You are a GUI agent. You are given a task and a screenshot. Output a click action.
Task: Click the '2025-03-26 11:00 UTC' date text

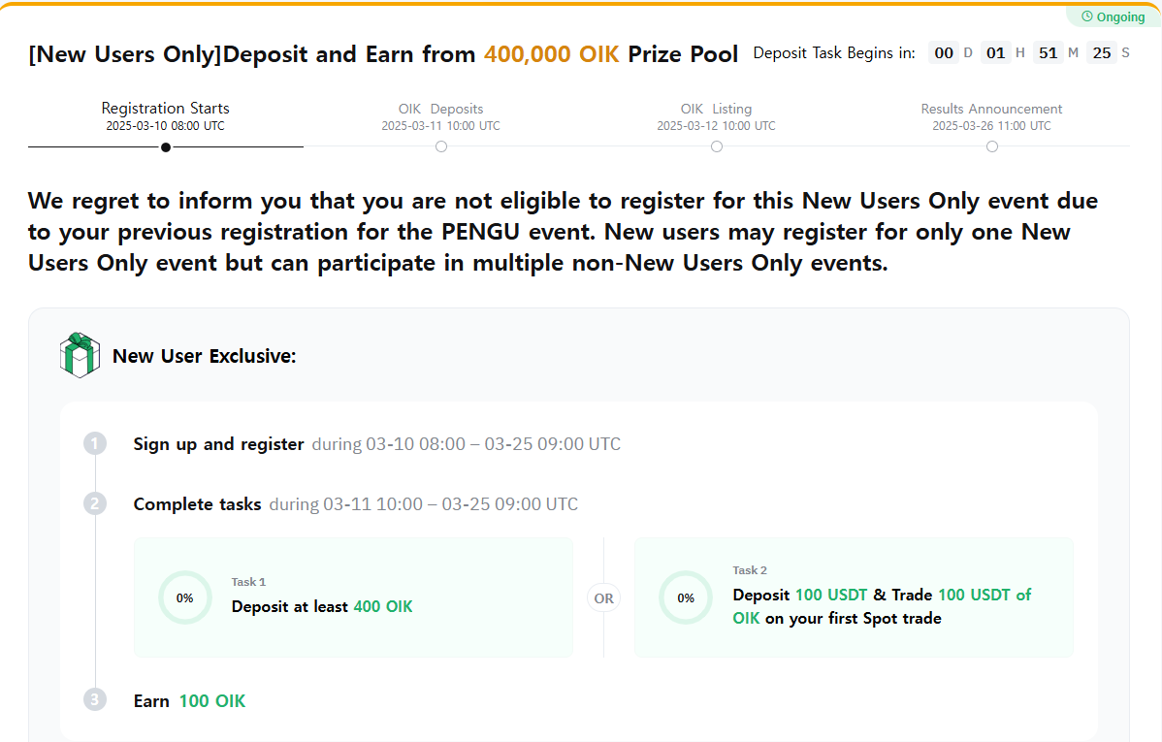pos(991,126)
